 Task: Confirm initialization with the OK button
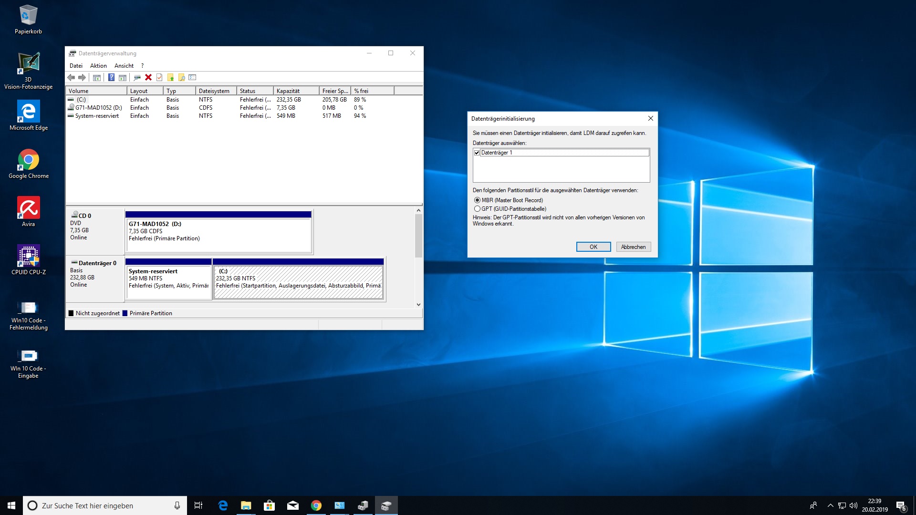[593, 247]
